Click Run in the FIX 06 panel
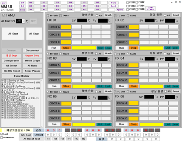The image size is (183, 142). click(121, 124)
